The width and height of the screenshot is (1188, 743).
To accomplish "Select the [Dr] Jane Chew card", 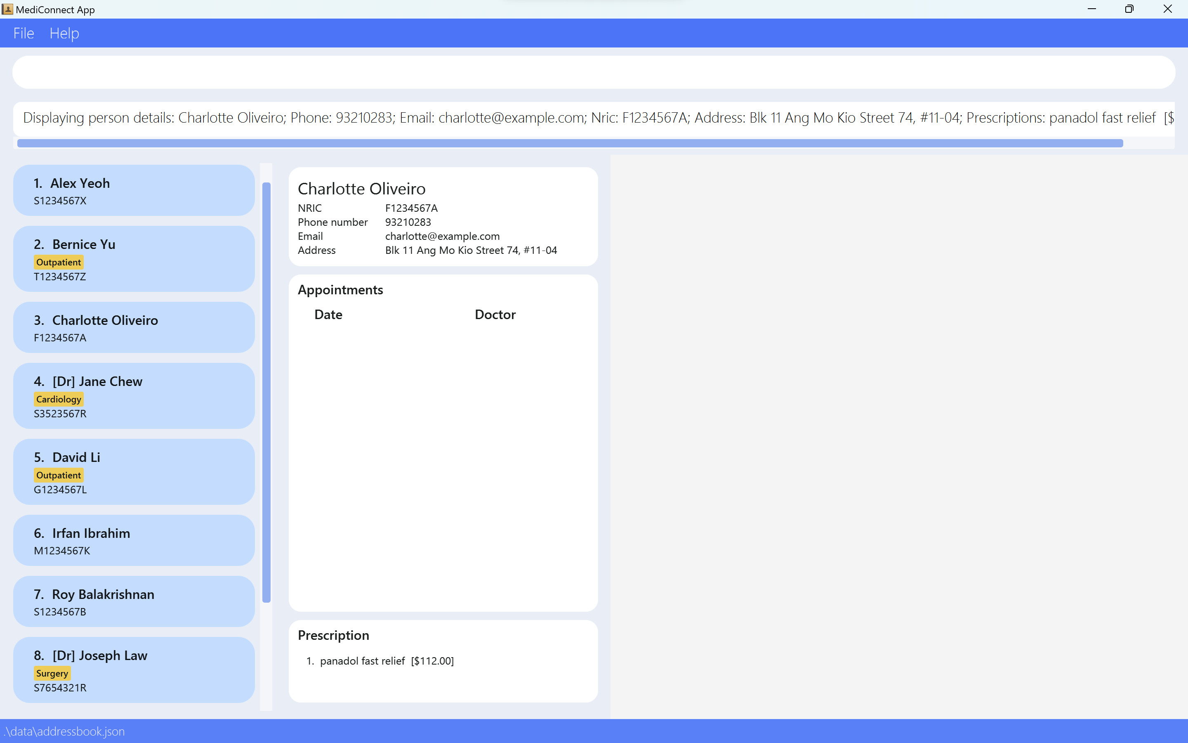I will pyautogui.click(x=134, y=396).
